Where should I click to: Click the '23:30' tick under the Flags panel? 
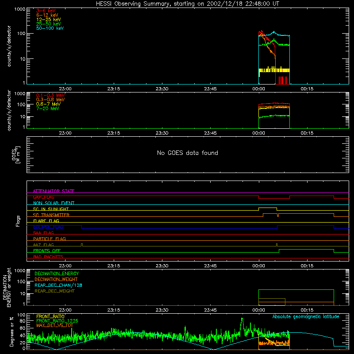162,266
